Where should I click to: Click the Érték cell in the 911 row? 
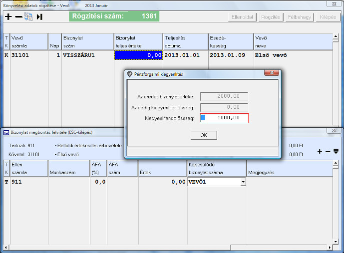pos(162,183)
